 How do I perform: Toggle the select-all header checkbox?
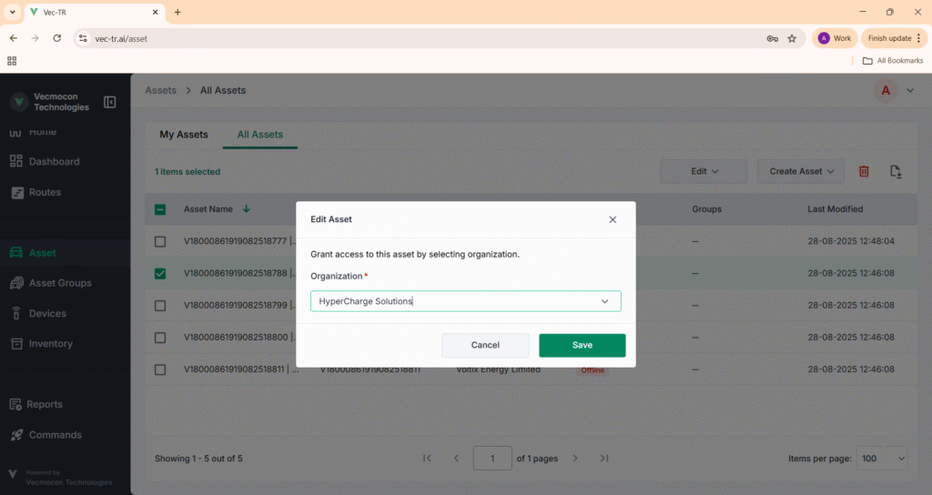click(x=160, y=209)
